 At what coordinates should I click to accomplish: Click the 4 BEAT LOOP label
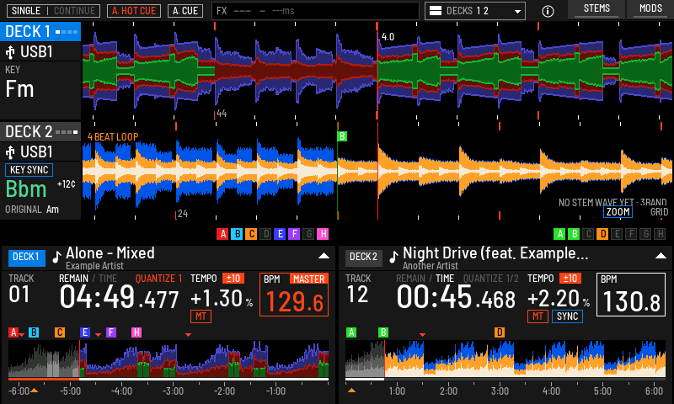pyautogui.click(x=113, y=137)
